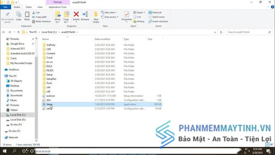Click the Rename icon in ribbon
This screenshot has height=155, width=275.
85,14
